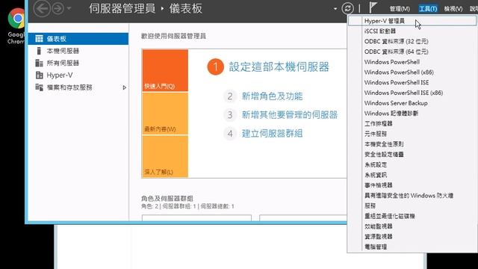The height and width of the screenshot is (269, 478).
Task: Click 新增其他要管理的伺服器 link
Action: [290, 115]
